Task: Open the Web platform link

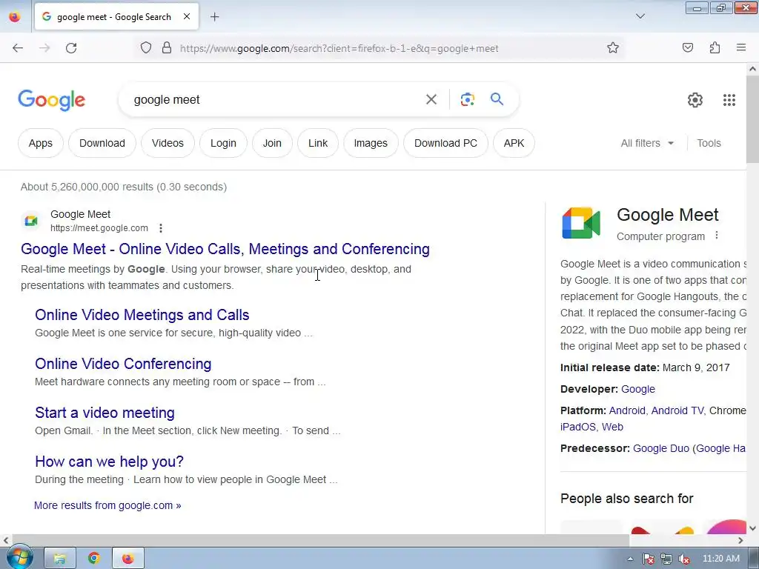Action: click(x=612, y=427)
